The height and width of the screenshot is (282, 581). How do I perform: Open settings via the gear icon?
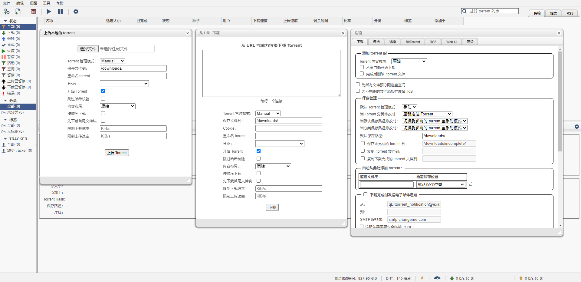pos(76,12)
